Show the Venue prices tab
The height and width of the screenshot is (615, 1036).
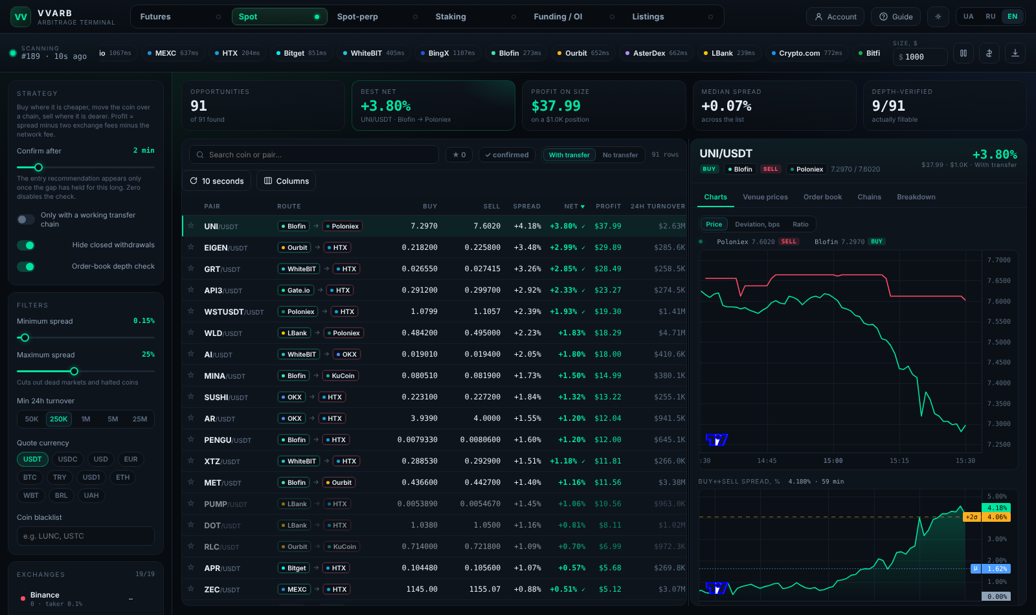click(765, 197)
